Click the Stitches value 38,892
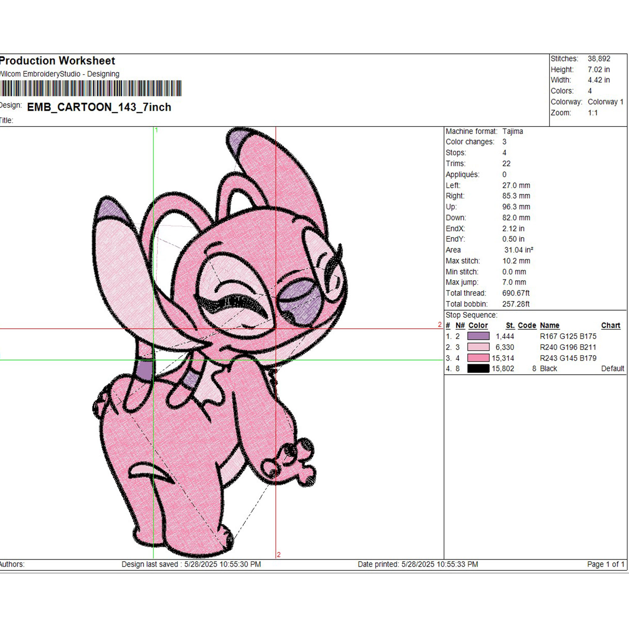The image size is (629, 627). 599,59
